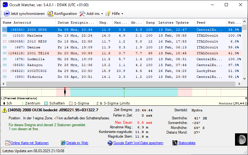Click the Add-ins tools icon
This screenshot has height=155, width=248.
point(82,14)
